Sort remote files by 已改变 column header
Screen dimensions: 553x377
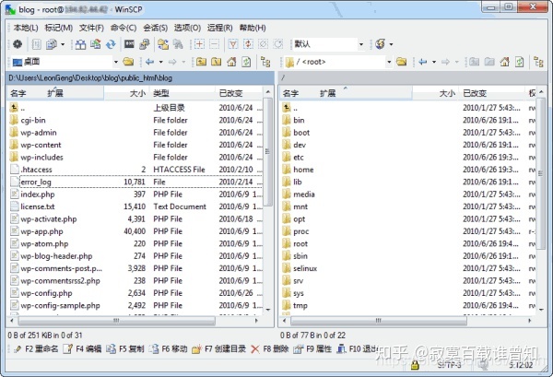[x=491, y=93]
